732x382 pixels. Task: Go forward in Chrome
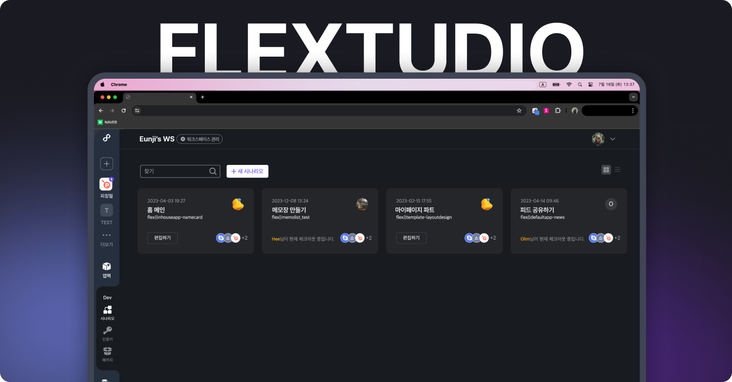click(112, 110)
